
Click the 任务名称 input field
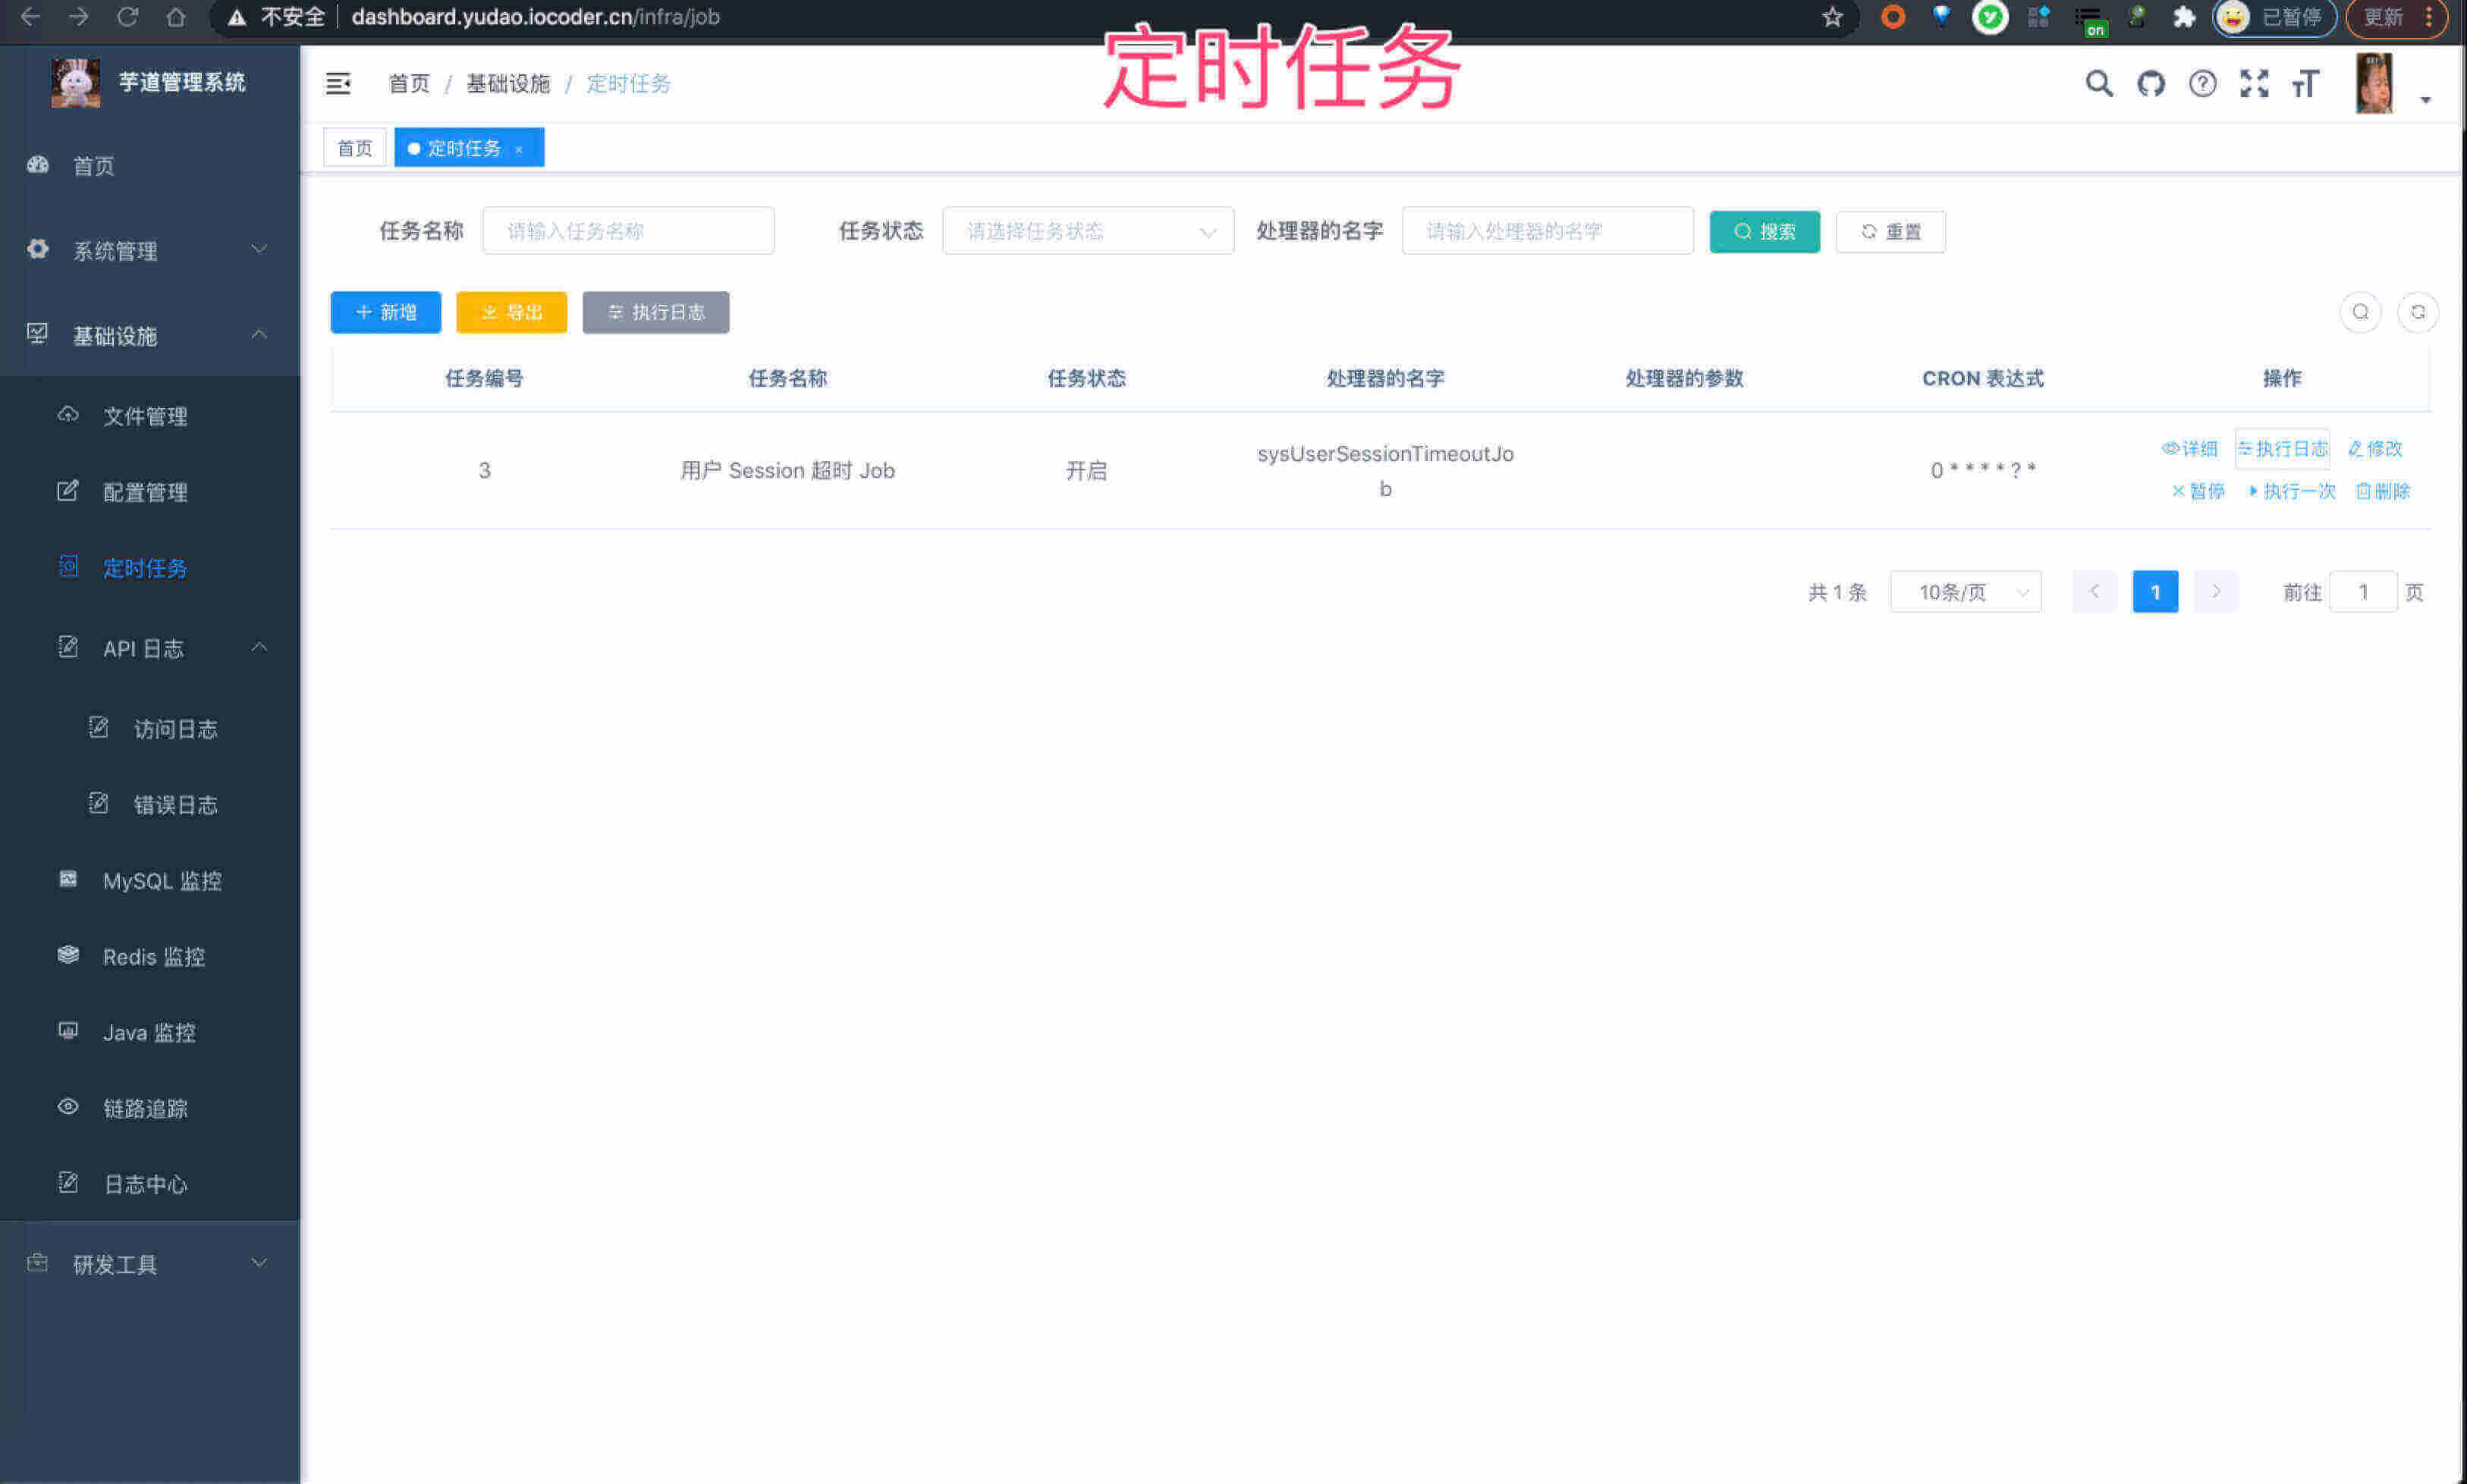[x=627, y=231]
